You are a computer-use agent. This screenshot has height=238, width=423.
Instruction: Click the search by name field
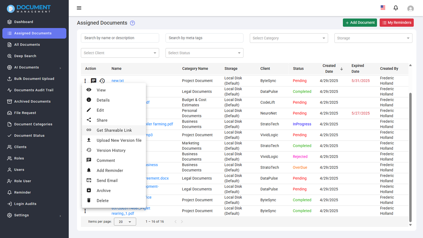[120, 38]
